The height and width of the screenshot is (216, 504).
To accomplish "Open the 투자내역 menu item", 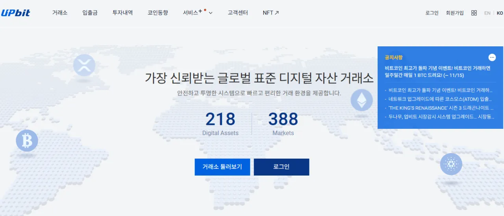I will tap(122, 13).
